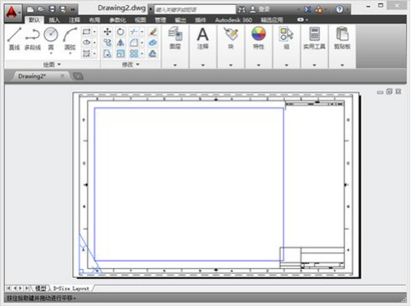Image resolution: width=411 pixels, height=306 pixels.
Task: Choose the Rotate tool in Modify panel
Action: click(120, 32)
